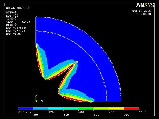Click the 1150 legend value

pos(143,112)
